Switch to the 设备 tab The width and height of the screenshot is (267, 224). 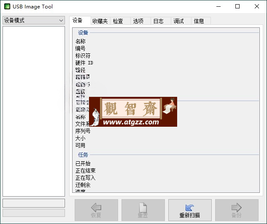point(80,21)
